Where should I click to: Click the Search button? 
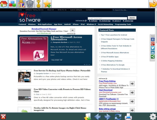(132, 18)
